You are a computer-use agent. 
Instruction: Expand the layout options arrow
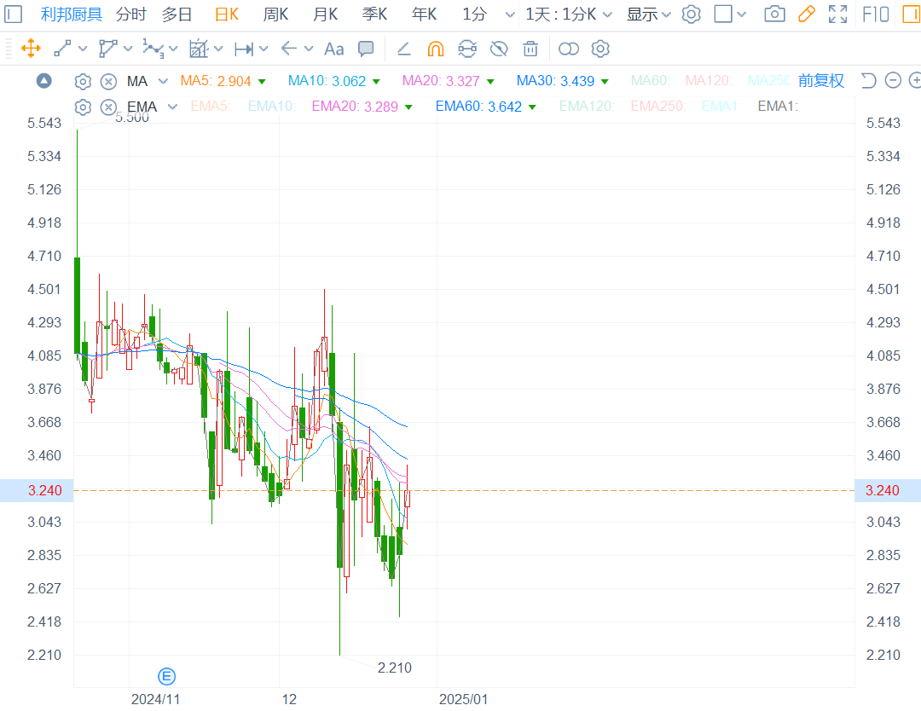[741, 14]
